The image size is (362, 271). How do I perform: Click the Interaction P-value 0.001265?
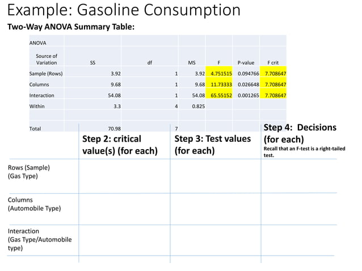[249, 95]
